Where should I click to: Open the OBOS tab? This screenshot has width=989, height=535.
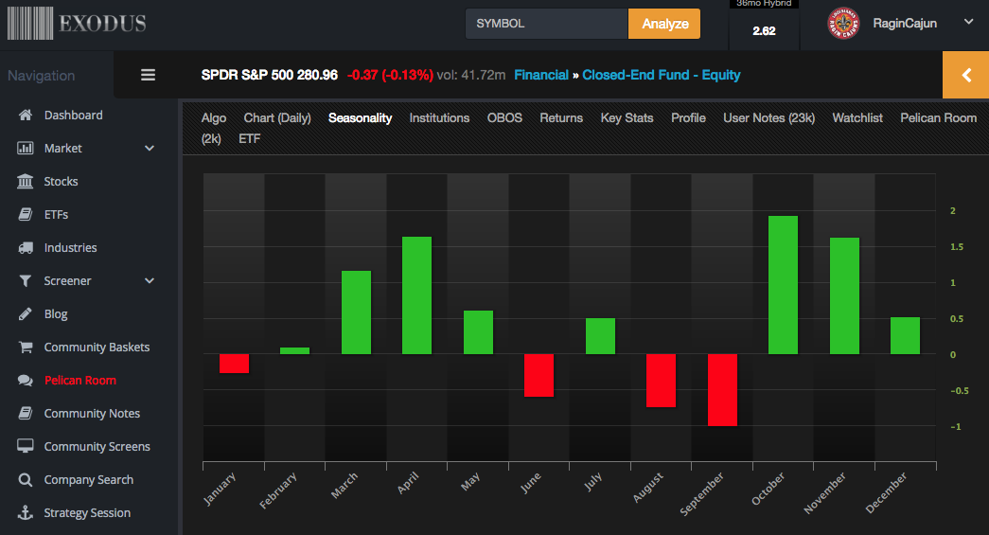[x=504, y=118]
